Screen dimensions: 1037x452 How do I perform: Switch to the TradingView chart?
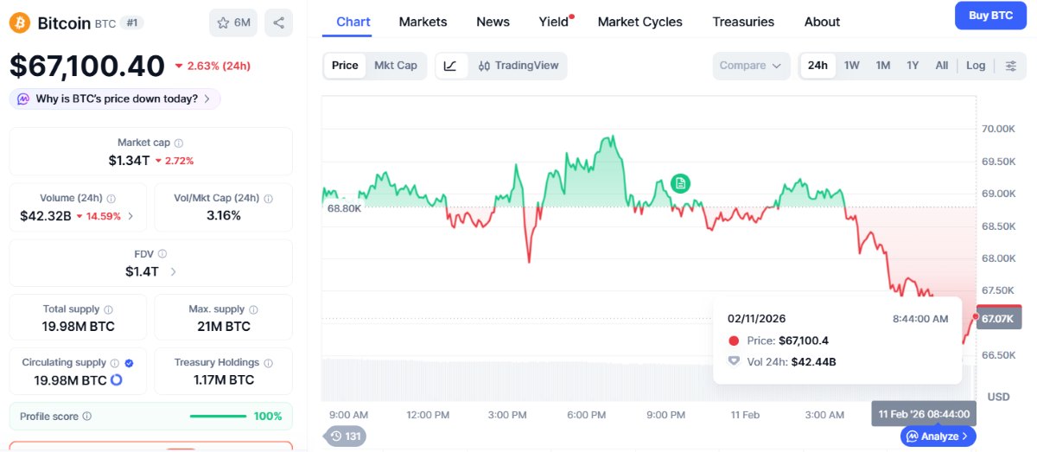(518, 66)
